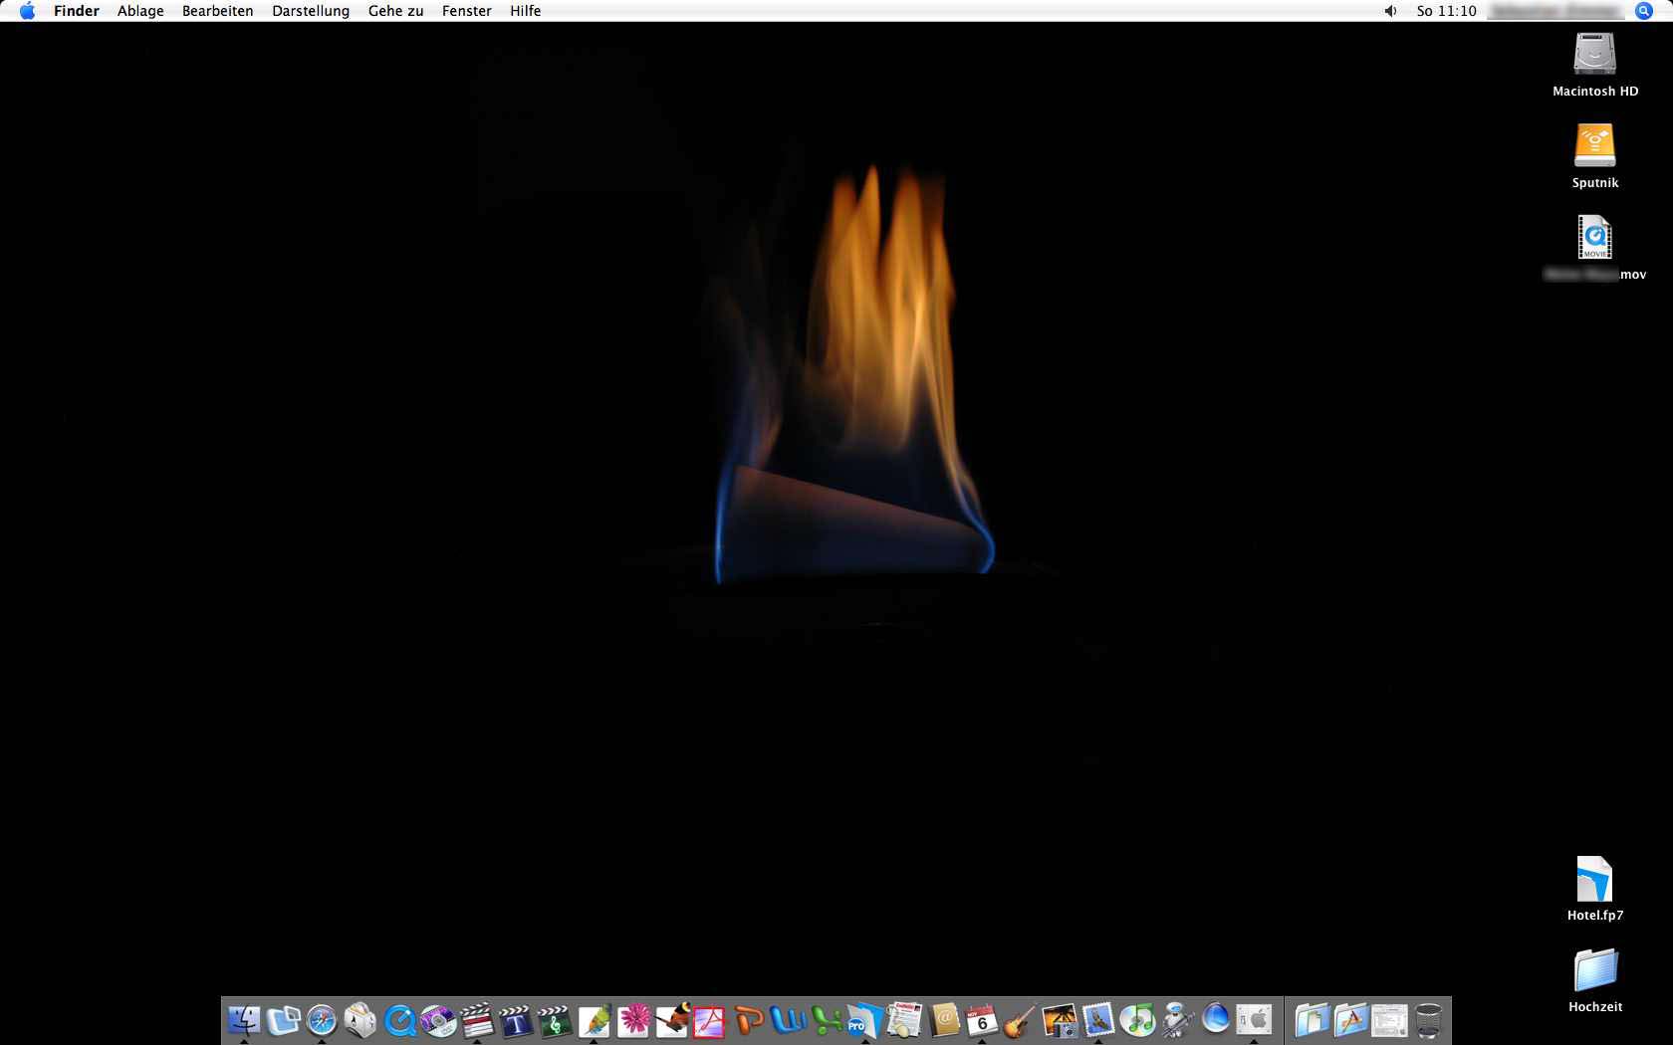
Task: Launch the newspaper-page app in the Dock
Action: coord(904,1020)
